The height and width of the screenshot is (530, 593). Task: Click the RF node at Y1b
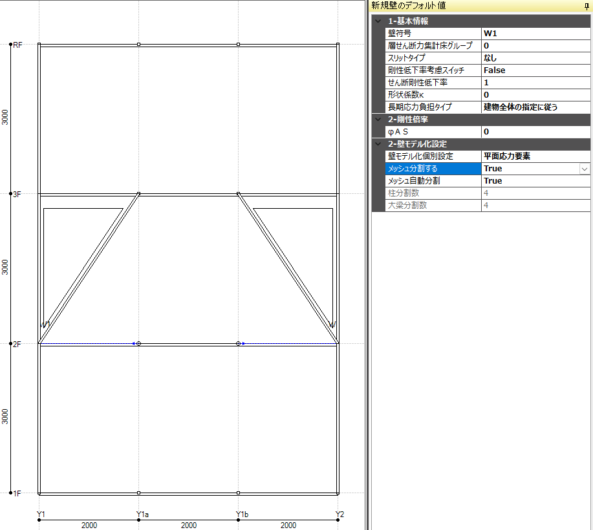point(238,44)
